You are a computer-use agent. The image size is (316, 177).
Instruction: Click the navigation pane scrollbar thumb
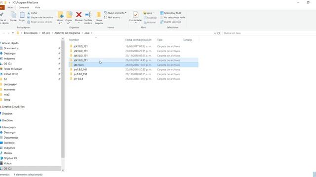63,99
